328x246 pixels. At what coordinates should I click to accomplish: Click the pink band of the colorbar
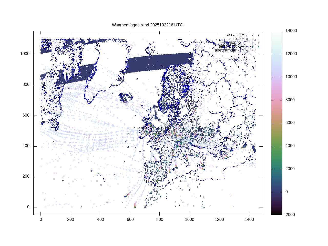point(276,100)
